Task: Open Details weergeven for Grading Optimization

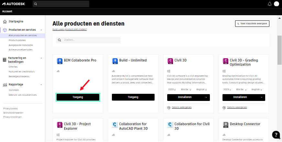Action: coord(237,107)
